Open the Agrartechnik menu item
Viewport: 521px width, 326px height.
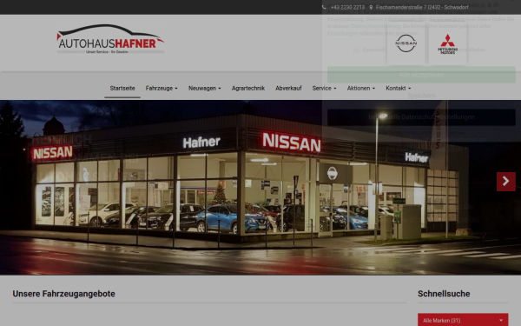pyautogui.click(x=248, y=88)
